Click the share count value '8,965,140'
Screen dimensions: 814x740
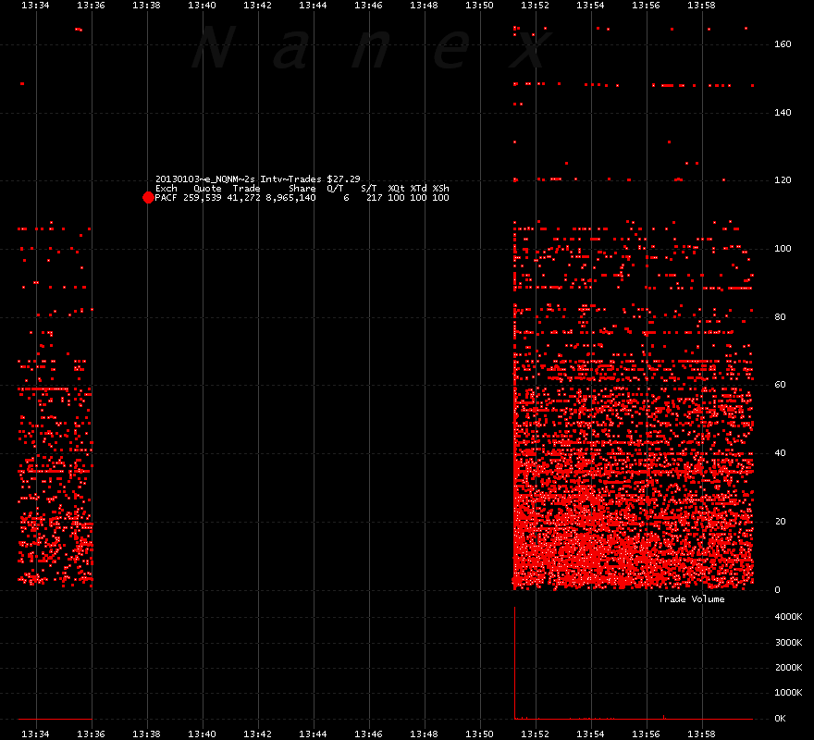point(290,198)
